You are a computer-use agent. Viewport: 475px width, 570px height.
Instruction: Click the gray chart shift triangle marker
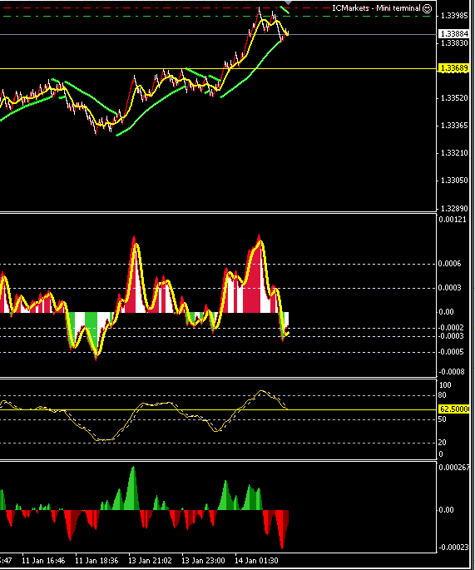(288, 2)
